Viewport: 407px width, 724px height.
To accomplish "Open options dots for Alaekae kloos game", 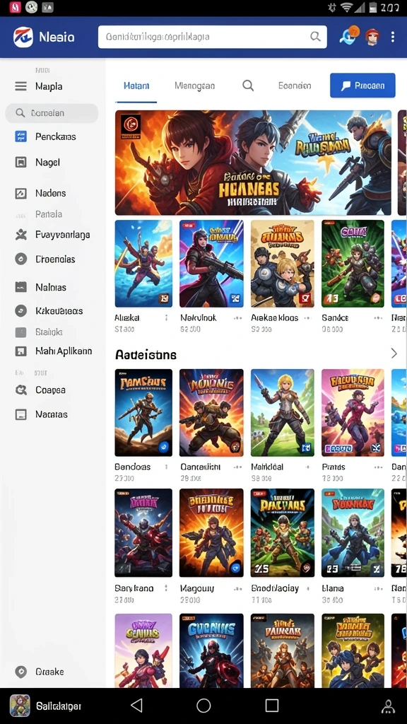I will coord(309,317).
